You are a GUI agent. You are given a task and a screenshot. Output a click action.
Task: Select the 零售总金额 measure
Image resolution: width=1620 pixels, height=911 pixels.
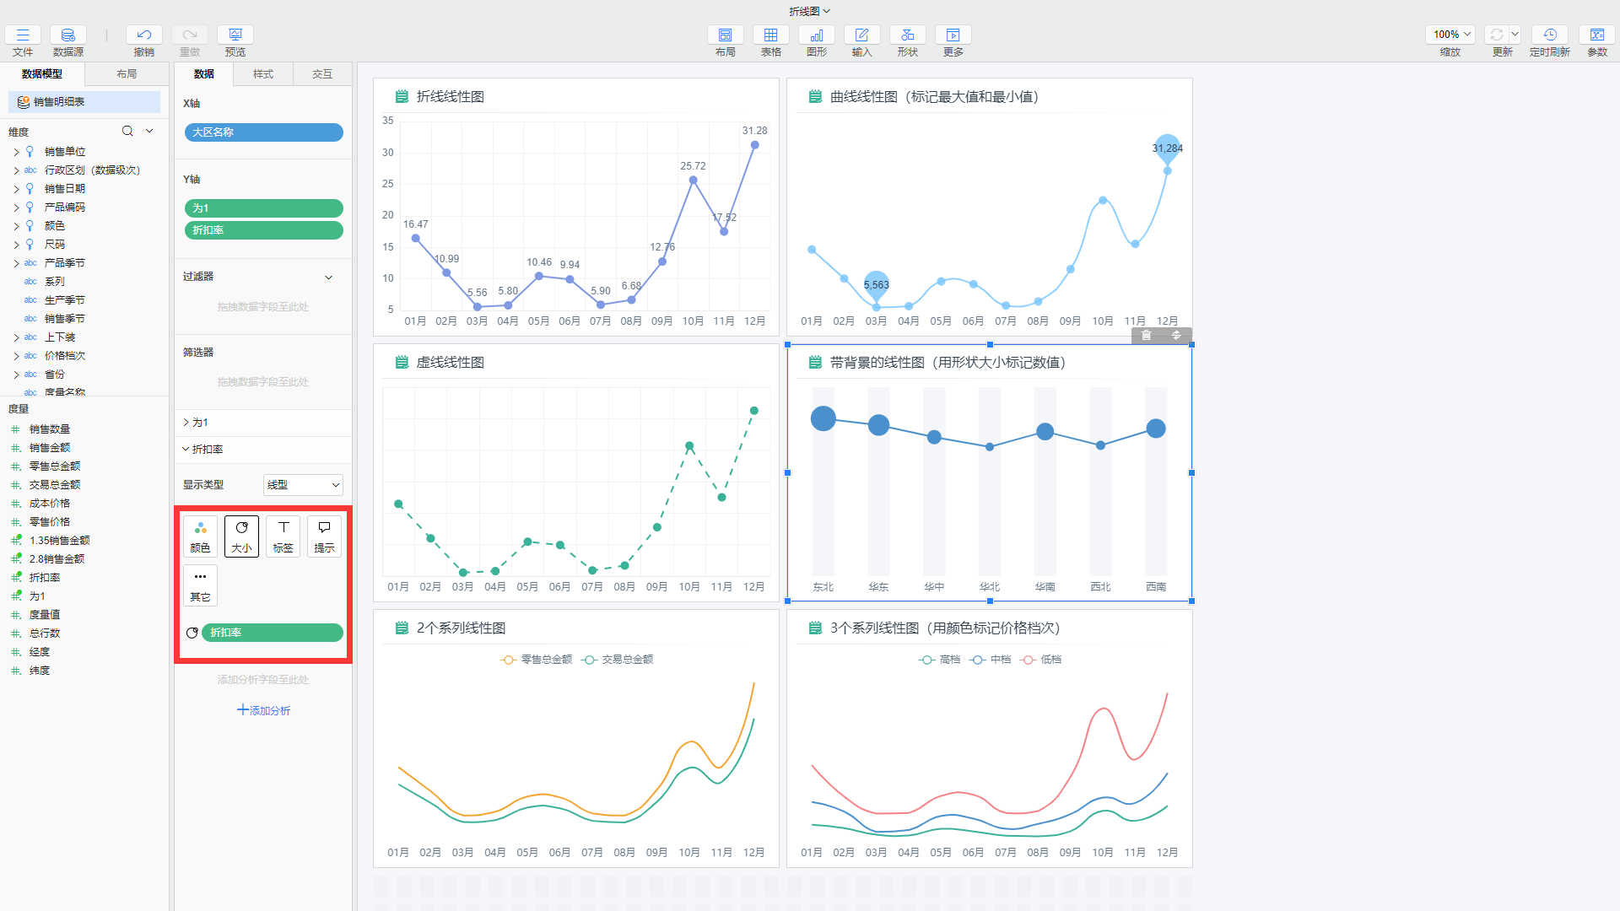pos(55,466)
